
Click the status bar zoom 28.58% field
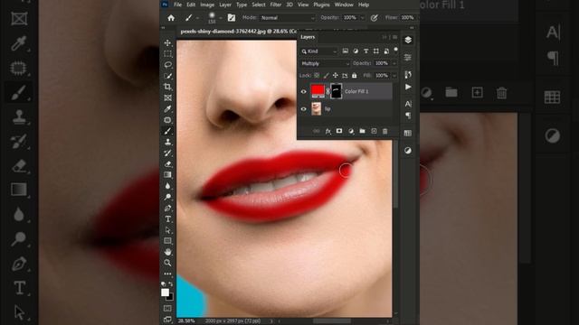coord(187,321)
